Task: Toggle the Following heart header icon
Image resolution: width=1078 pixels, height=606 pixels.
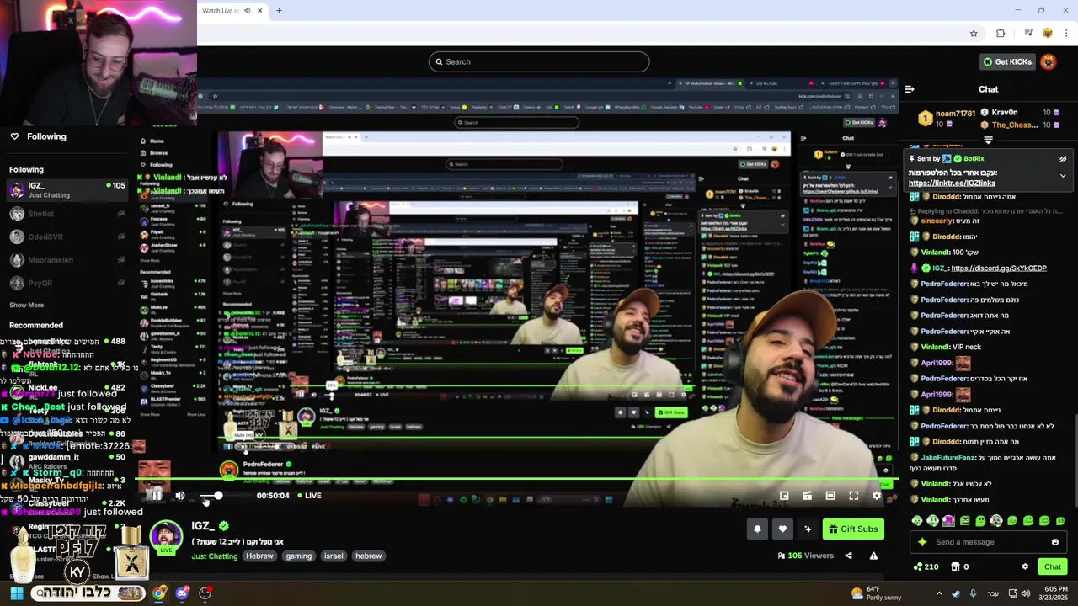Action: coord(14,136)
